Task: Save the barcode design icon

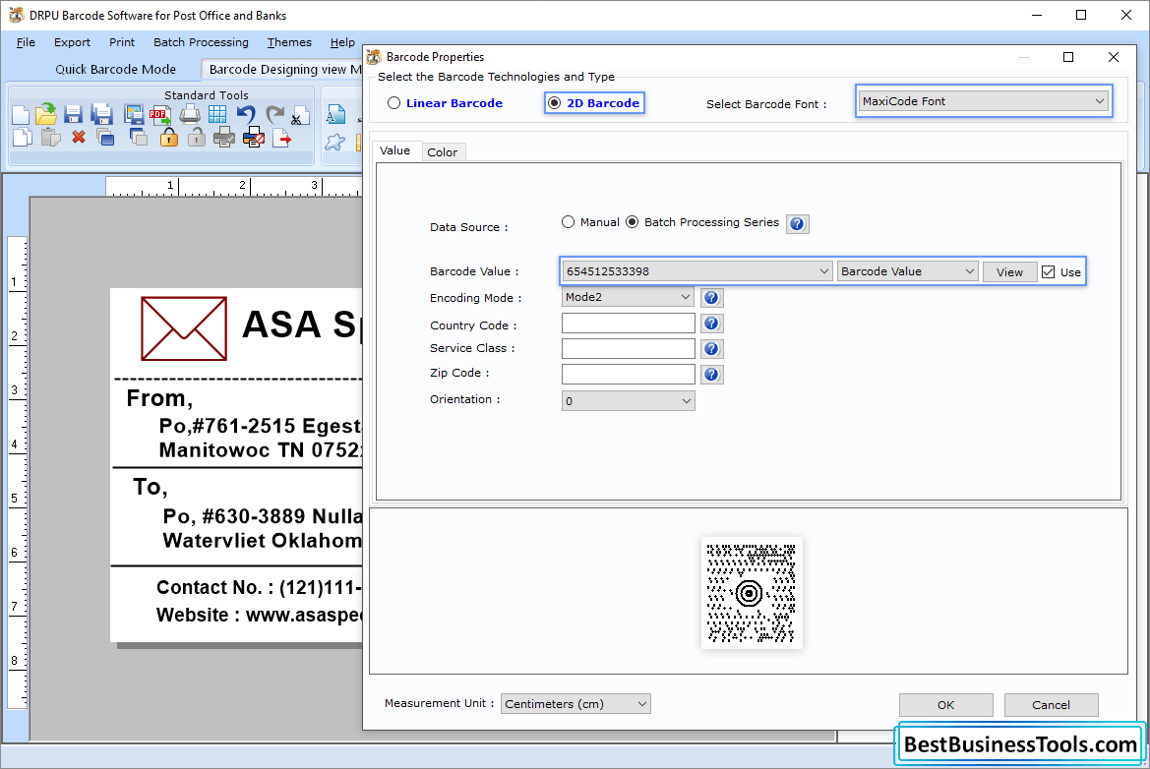Action: click(72, 112)
